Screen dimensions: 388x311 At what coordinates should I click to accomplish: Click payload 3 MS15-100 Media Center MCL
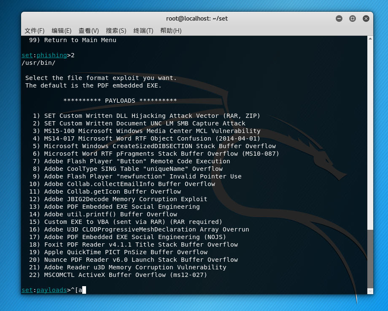click(x=146, y=131)
